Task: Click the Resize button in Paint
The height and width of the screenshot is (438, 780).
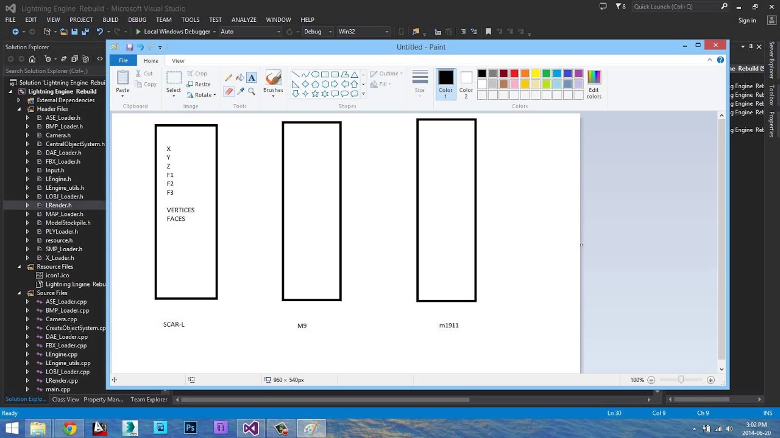Action: tap(199, 84)
